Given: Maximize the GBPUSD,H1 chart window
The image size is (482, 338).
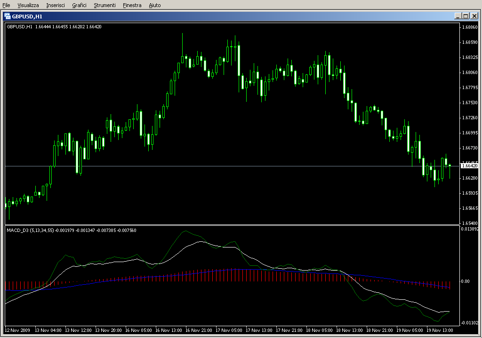Looking at the screenshot, I should pyautogui.click(x=466, y=16).
